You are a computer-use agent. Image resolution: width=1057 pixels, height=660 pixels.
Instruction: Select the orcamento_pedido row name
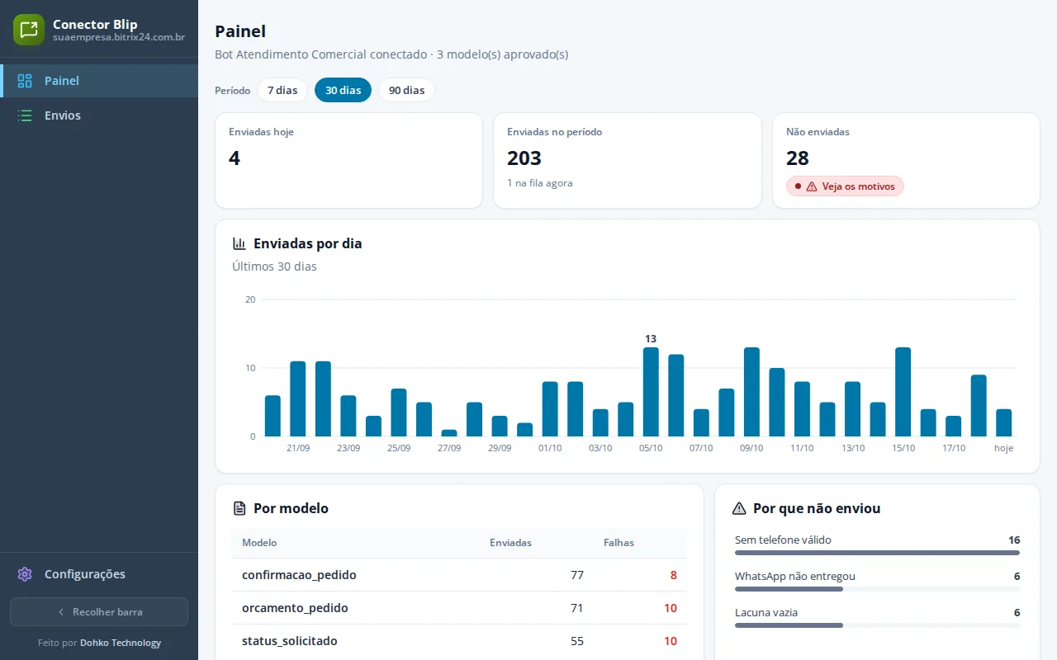coord(295,608)
